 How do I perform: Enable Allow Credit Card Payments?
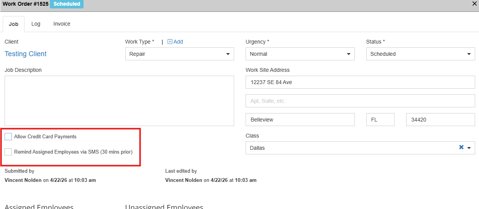[x=8, y=137]
